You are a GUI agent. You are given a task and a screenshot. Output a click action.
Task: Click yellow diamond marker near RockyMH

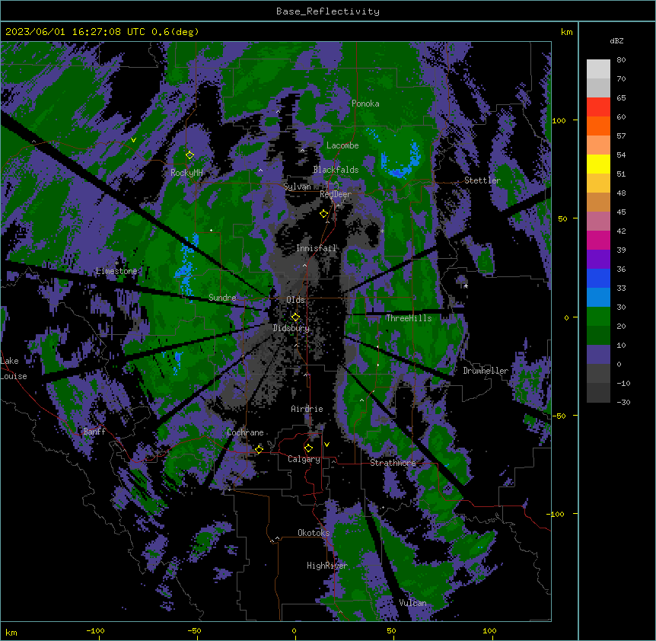click(x=190, y=155)
